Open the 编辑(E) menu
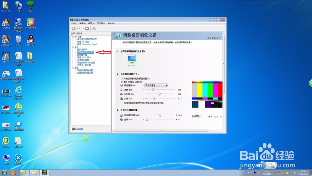Viewport: 312px width, 176px height. [83, 23]
